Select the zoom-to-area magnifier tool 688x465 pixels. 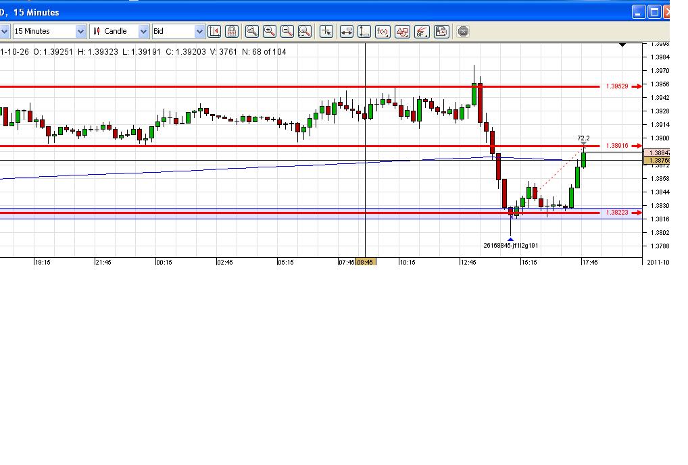pos(305,31)
